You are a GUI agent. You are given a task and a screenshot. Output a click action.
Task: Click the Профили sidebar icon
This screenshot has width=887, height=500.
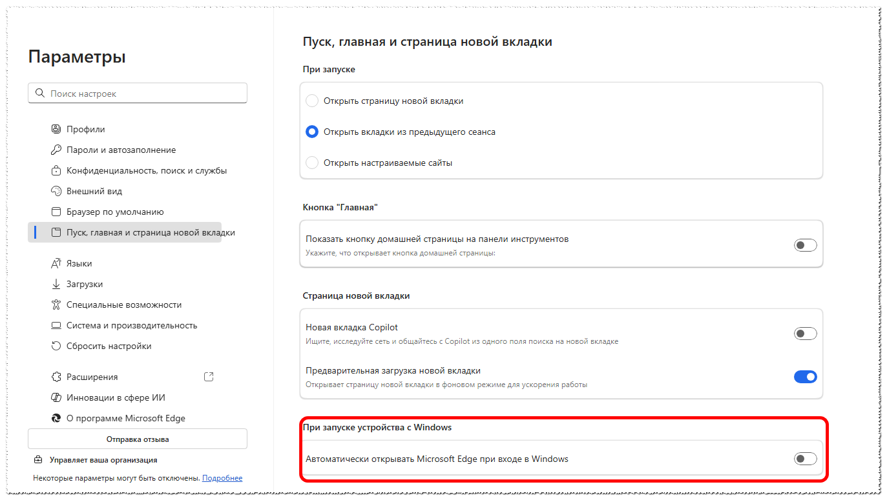pyautogui.click(x=56, y=129)
